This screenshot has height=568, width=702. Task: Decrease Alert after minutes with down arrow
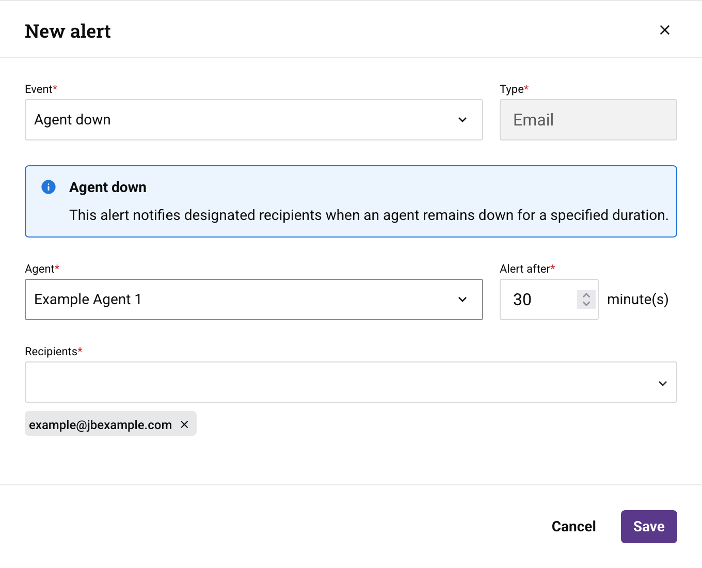coord(586,304)
